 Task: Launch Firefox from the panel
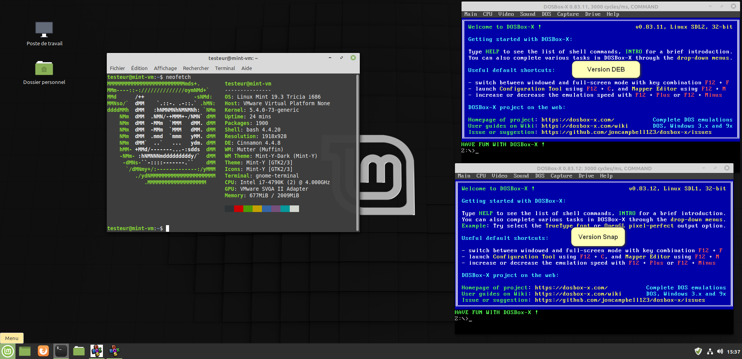43,351
